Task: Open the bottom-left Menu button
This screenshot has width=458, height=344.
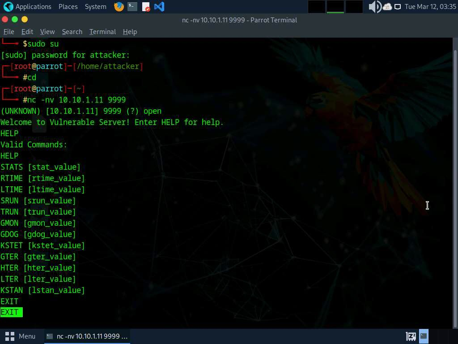Action: (x=21, y=336)
